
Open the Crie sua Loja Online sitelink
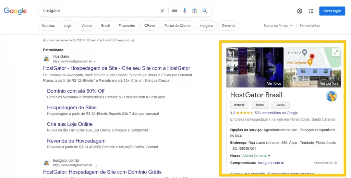[x=70, y=124]
